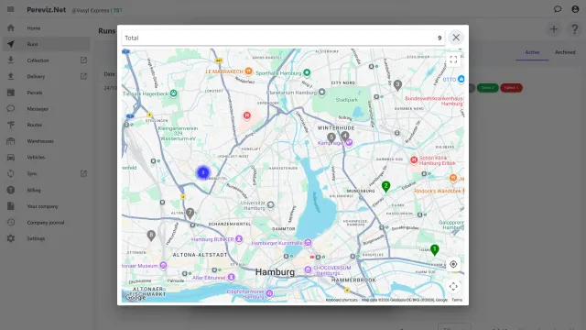
Task: Select green map marker 1
Action: 434,250
